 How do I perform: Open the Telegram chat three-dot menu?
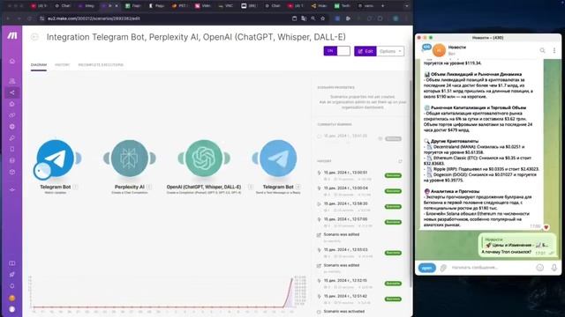point(554,51)
